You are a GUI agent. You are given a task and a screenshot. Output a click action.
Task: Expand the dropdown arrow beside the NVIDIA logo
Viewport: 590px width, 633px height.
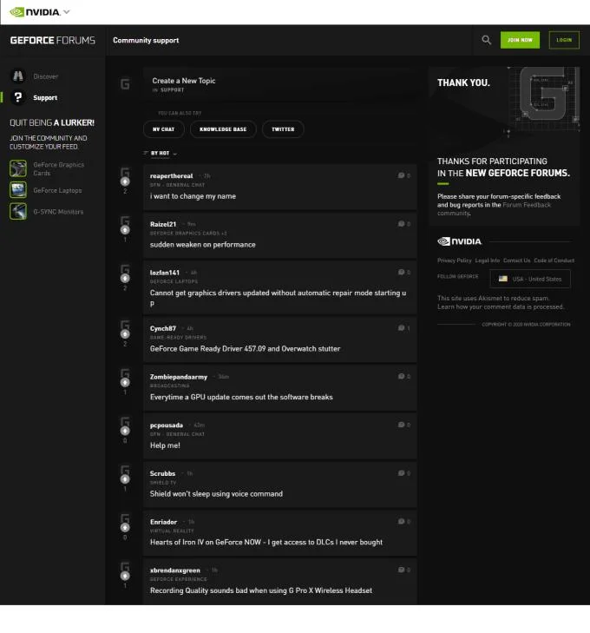point(67,12)
